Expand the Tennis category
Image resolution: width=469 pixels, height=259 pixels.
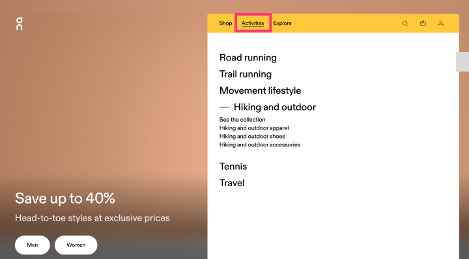pyautogui.click(x=233, y=166)
